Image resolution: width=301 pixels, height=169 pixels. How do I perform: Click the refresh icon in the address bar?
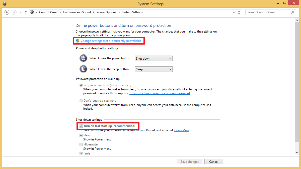click(x=239, y=12)
